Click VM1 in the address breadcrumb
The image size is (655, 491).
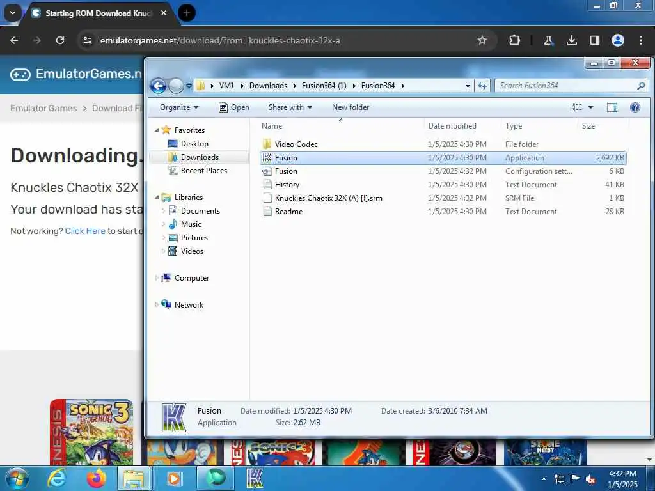click(x=226, y=86)
